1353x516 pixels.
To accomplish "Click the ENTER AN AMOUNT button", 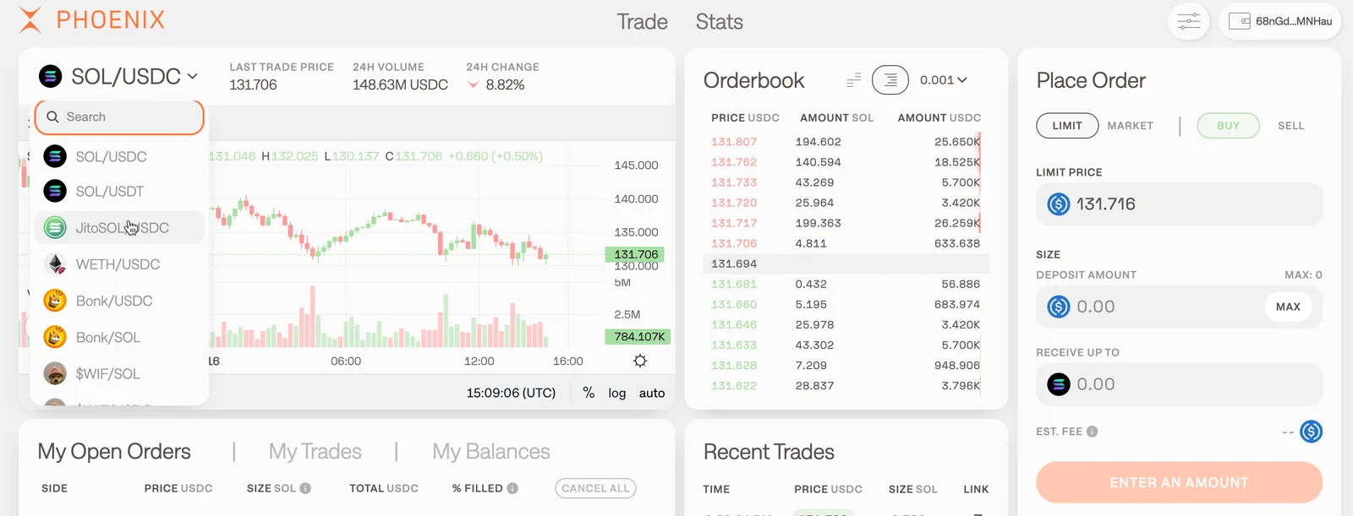I will [1179, 482].
